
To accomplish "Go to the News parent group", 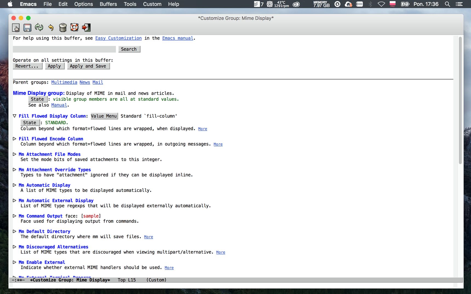I will point(85,82).
